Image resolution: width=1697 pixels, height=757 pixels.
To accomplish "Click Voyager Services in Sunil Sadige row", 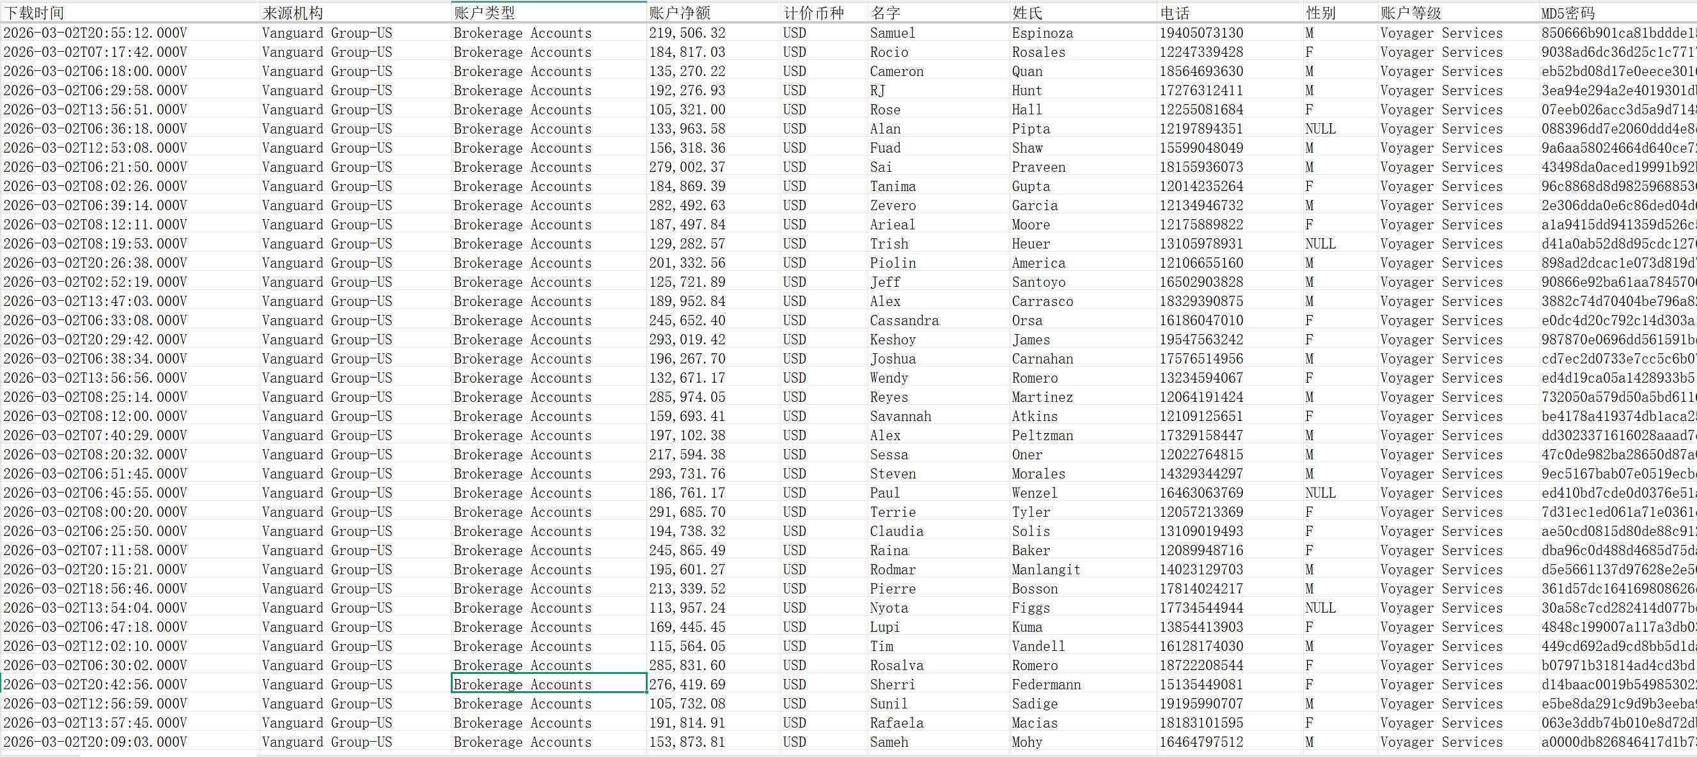I will click(x=1458, y=704).
